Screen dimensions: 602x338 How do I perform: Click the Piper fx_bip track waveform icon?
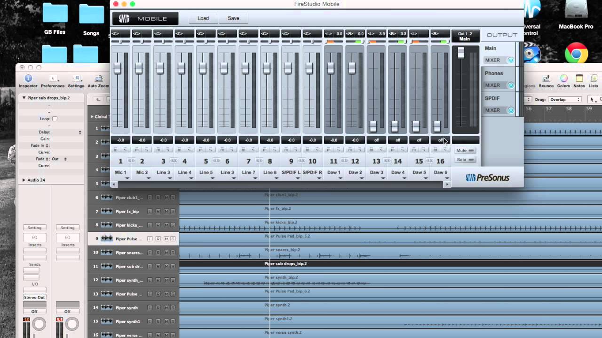[x=107, y=211]
